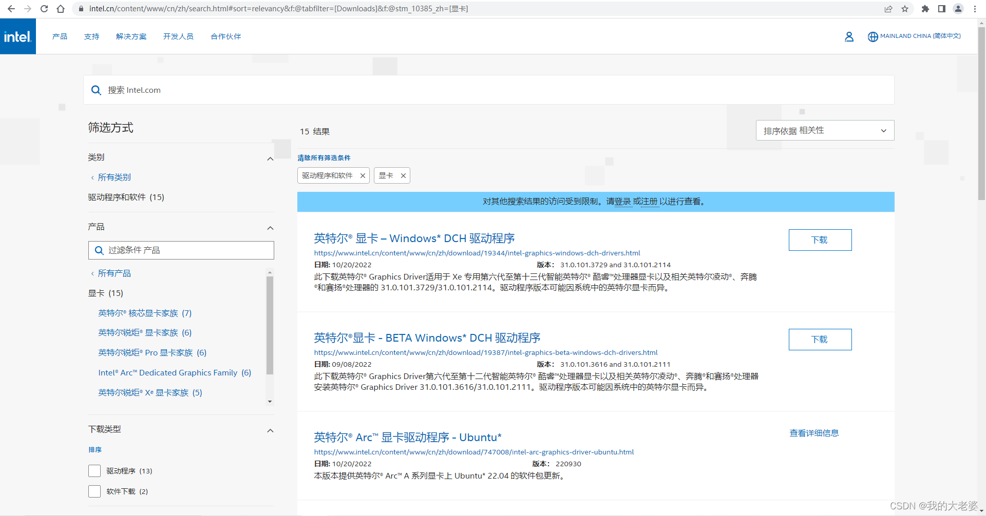The width and height of the screenshot is (986, 516).
Task: Click the 注册 link in the blue banner
Action: pyautogui.click(x=649, y=202)
